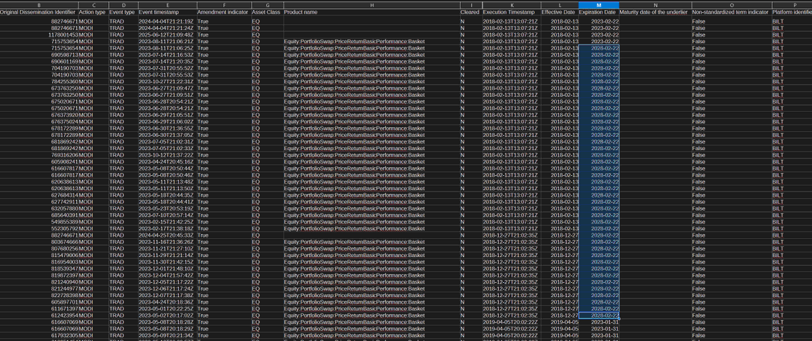This screenshot has height=341, width=812.
Task: Click the 'Execution Timestamp' header cell
Action: pyautogui.click(x=511, y=12)
